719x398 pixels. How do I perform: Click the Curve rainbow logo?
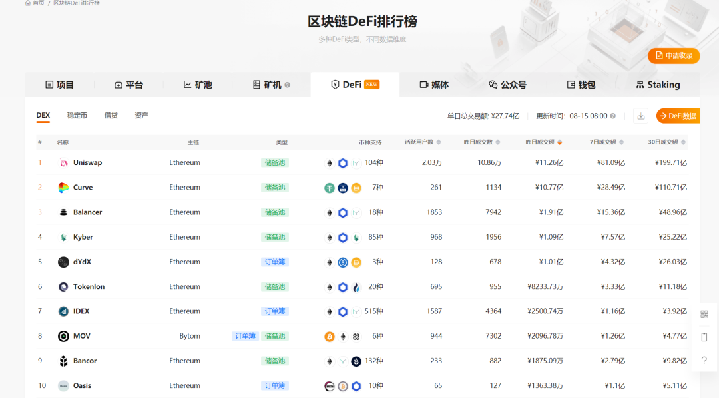63,188
